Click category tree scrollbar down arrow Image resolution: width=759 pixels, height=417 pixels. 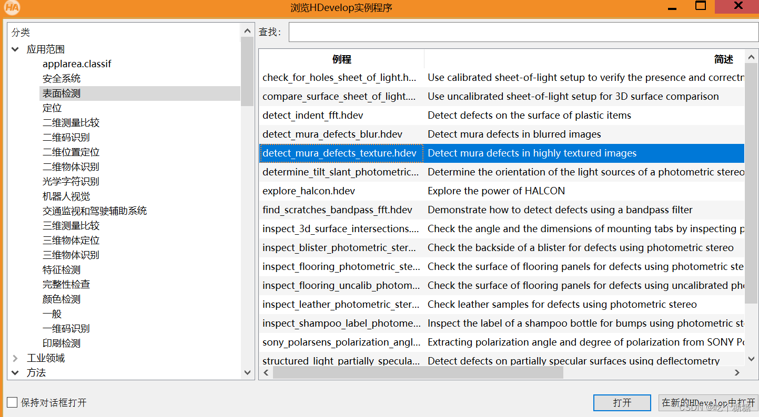247,373
